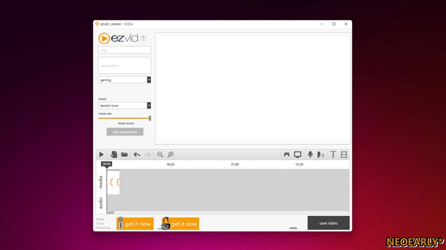
Task: Click the microphone get it now ad button
Action: (135, 224)
